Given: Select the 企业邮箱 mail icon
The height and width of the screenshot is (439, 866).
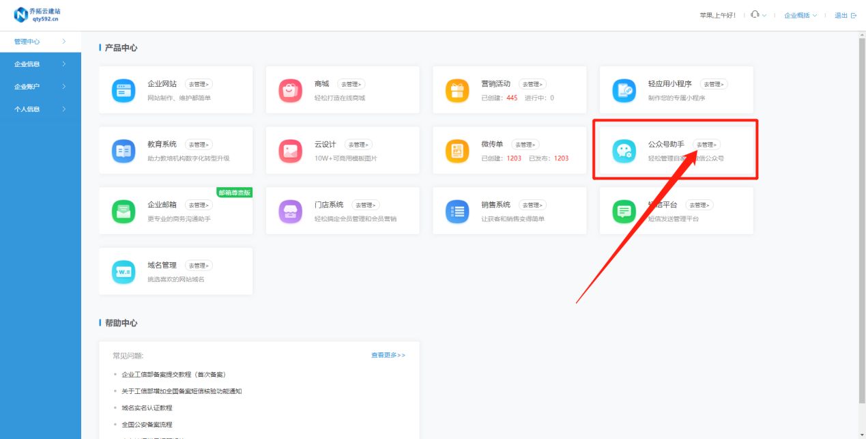Looking at the screenshot, I should click(123, 210).
